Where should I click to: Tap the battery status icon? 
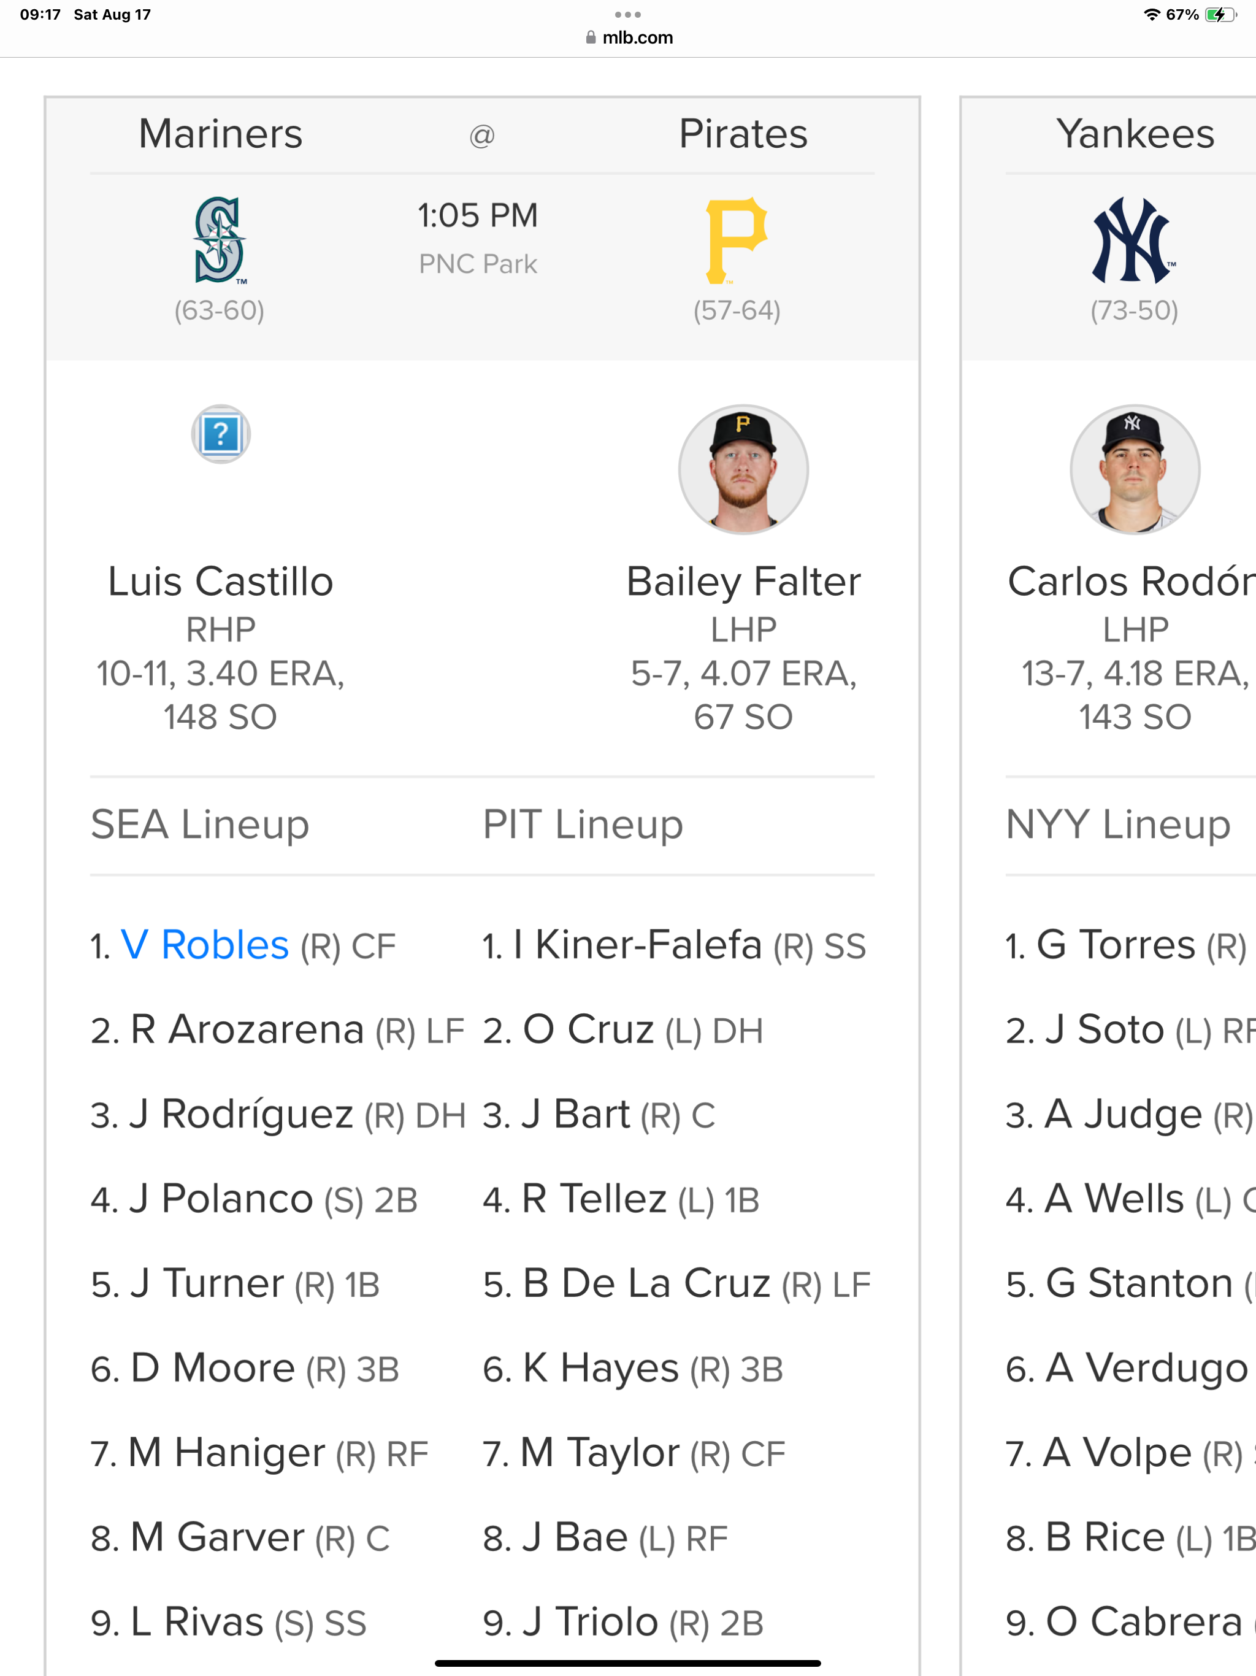[x=1220, y=14]
